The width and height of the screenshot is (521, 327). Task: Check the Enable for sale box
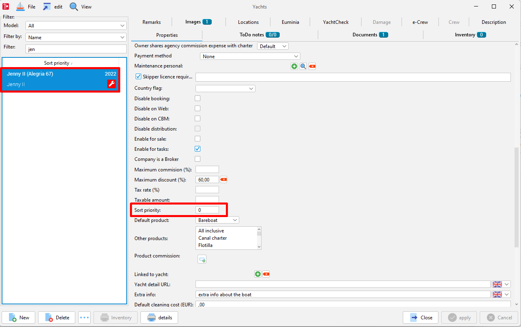coord(198,139)
